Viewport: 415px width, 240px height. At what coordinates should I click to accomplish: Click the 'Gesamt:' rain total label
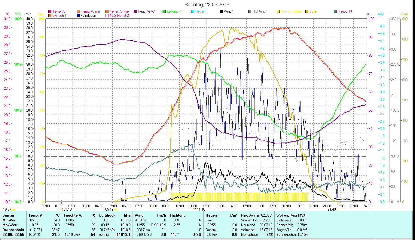point(212,230)
